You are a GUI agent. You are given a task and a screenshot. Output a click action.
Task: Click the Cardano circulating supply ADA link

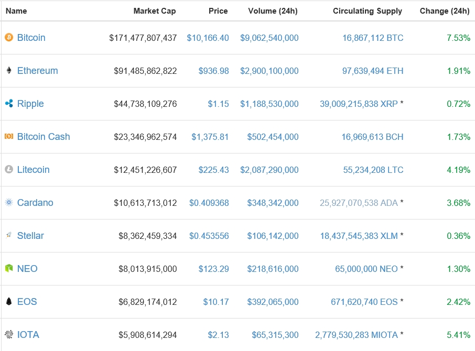[x=358, y=203]
